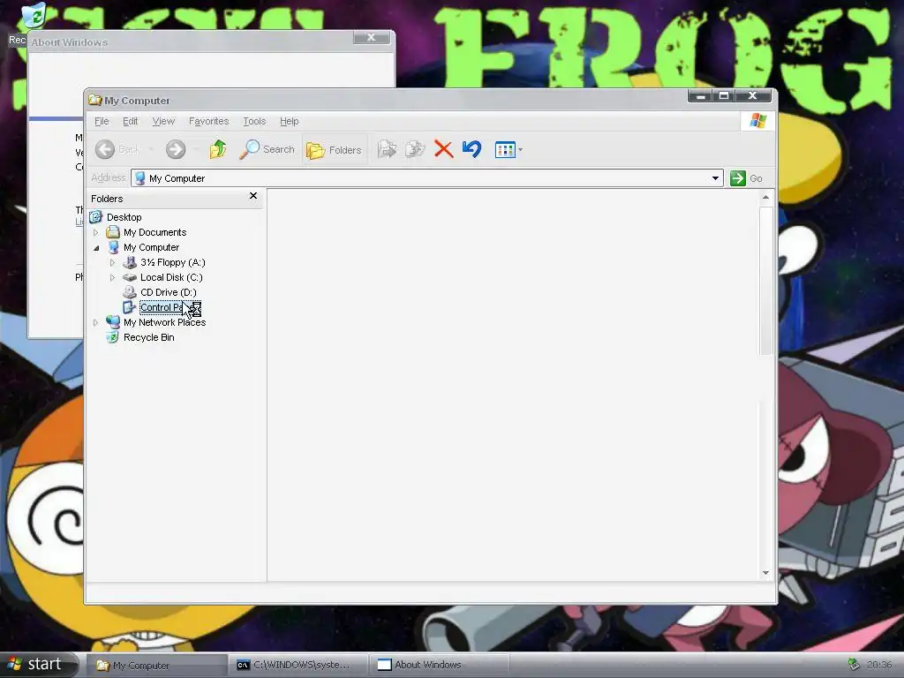Select My Network Places tree item
This screenshot has height=678, width=904.
[164, 322]
